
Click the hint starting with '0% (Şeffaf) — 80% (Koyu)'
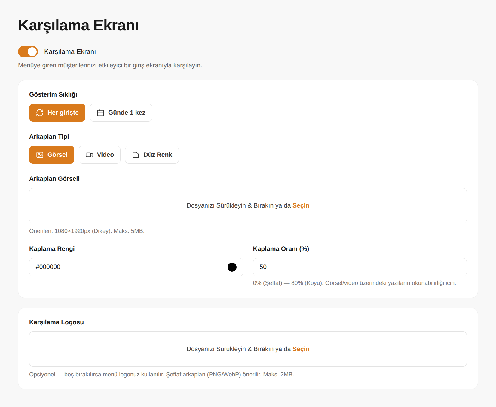coord(354,283)
